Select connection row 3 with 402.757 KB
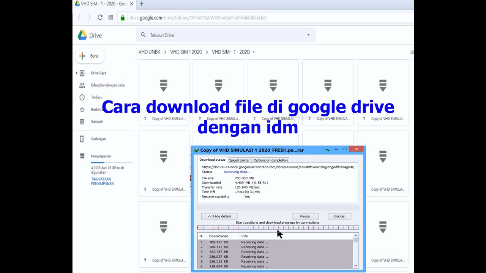This screenshot has height=273, width=486. coord(275,252)
